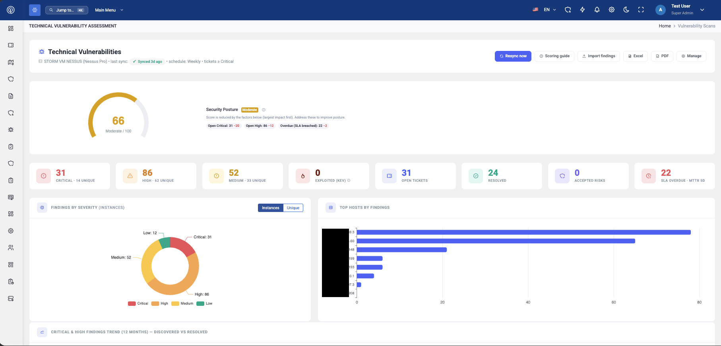Screen dimensions: 721x346
Task: Select the bug vulnerabilities sidebar icon
Action: [x=11, y=130]
